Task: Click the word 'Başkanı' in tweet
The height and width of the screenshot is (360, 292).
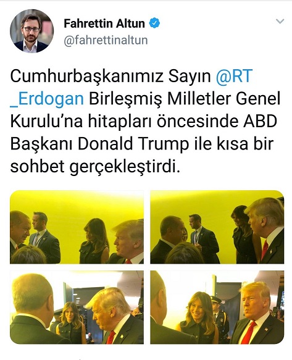Action: click(x=42, y=144)
